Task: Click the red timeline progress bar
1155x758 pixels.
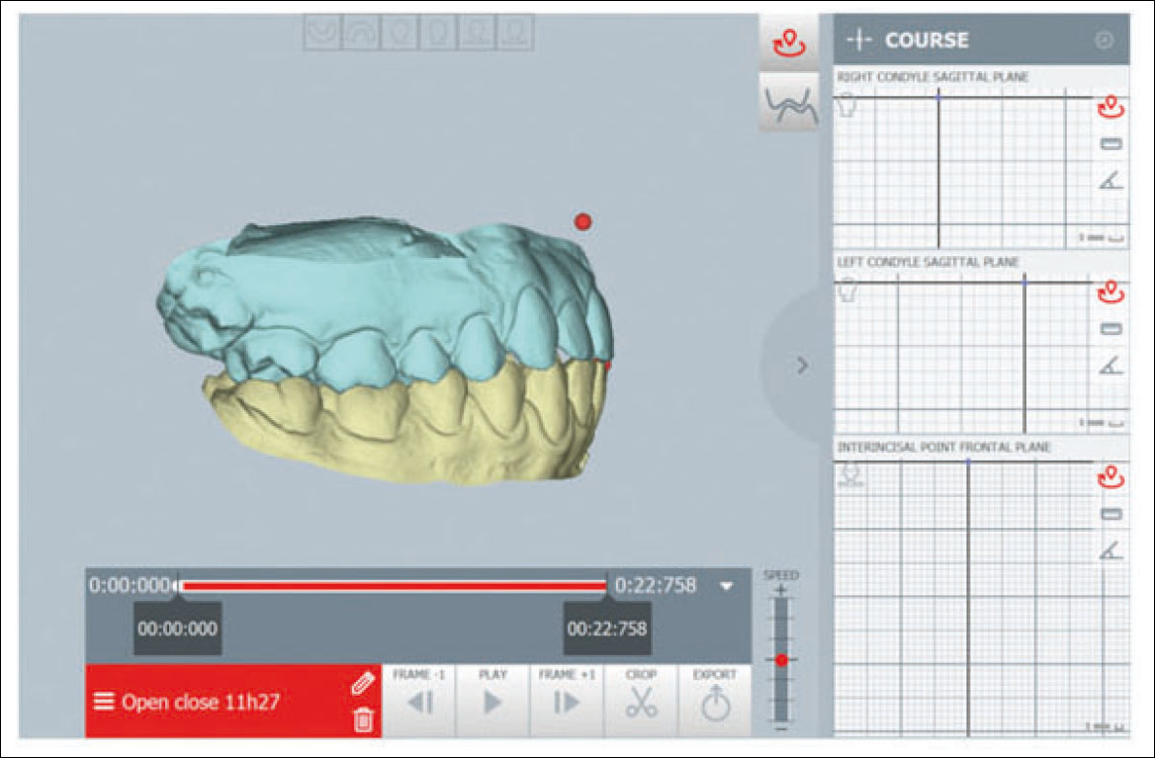Action: tap(393, 586)
